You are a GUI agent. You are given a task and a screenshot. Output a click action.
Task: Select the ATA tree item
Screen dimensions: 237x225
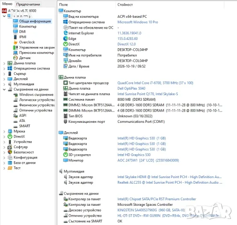click(22, 121)
